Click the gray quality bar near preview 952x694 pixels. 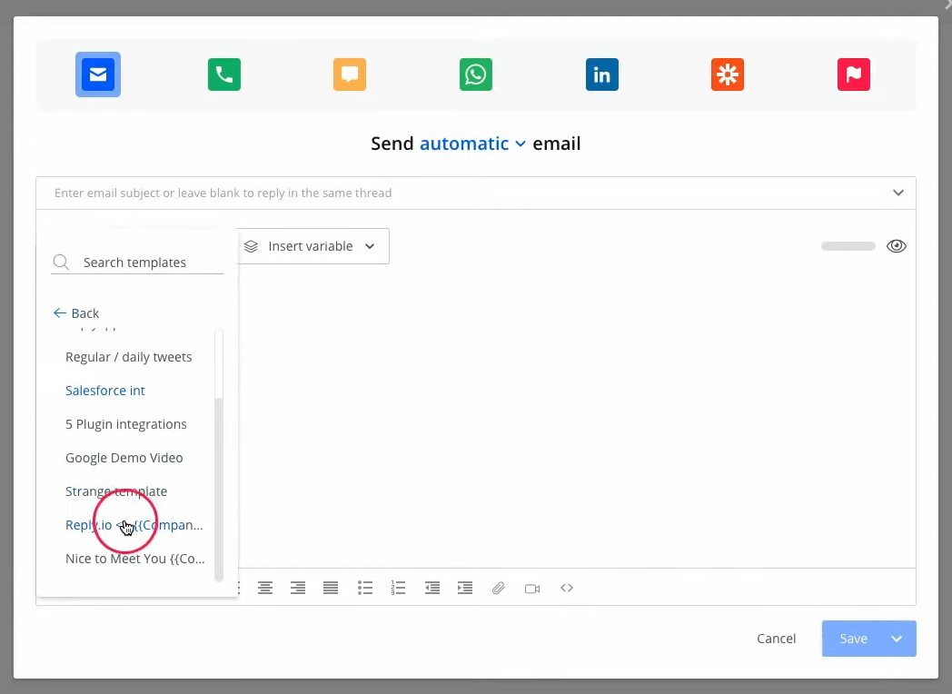coord(848,246)
